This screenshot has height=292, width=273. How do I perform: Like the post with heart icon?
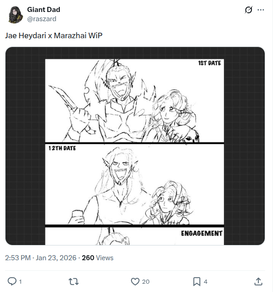pos(135,281)
